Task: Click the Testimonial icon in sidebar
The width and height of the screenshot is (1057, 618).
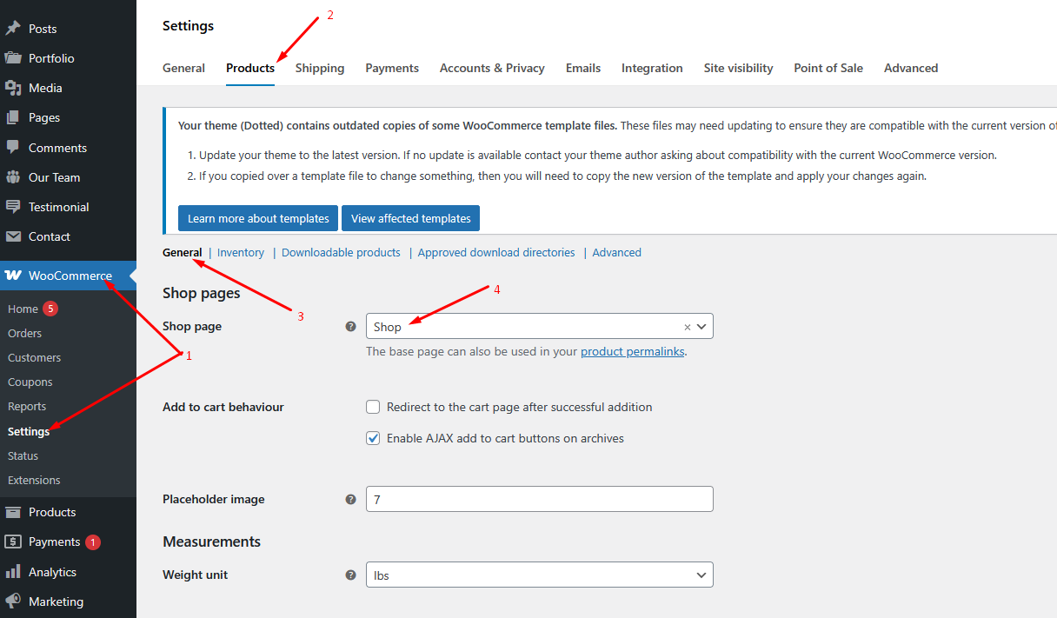Action: click(13, 207)
